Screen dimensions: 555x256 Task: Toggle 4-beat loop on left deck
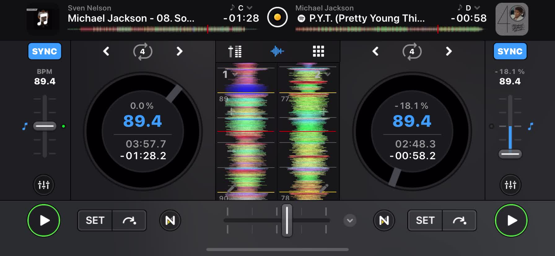pyautogui.click(x=142, y=51)
